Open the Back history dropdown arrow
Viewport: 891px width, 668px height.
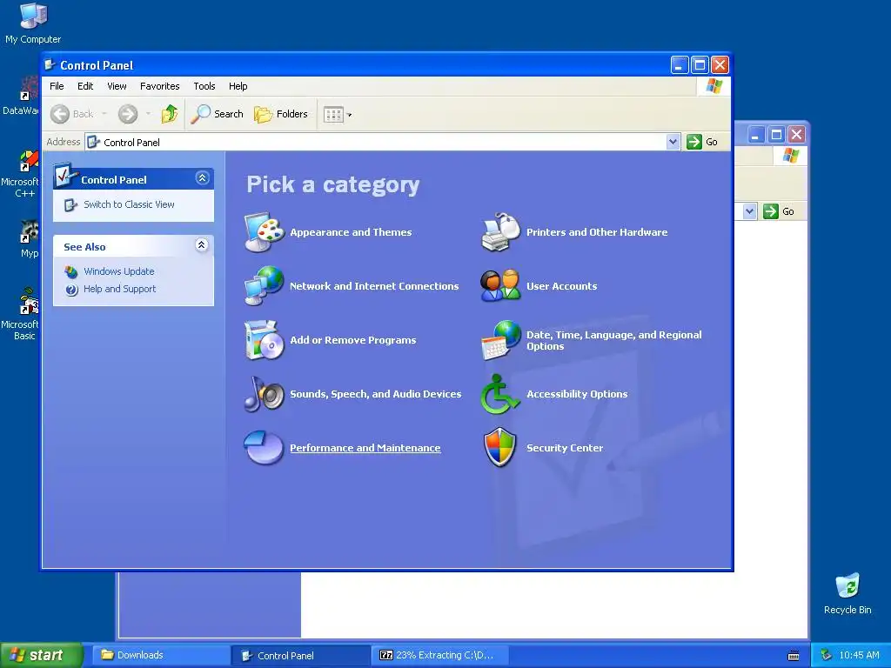[104, 114]
